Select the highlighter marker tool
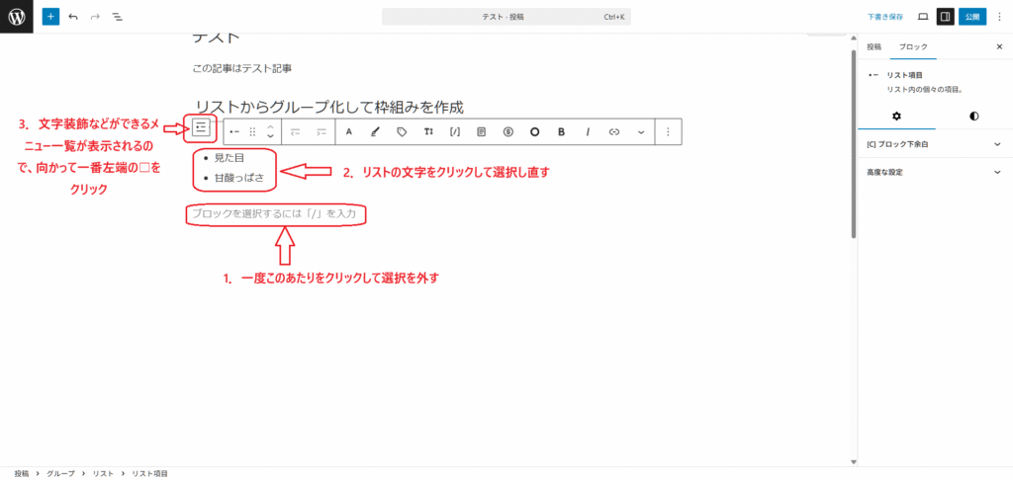 375,131
